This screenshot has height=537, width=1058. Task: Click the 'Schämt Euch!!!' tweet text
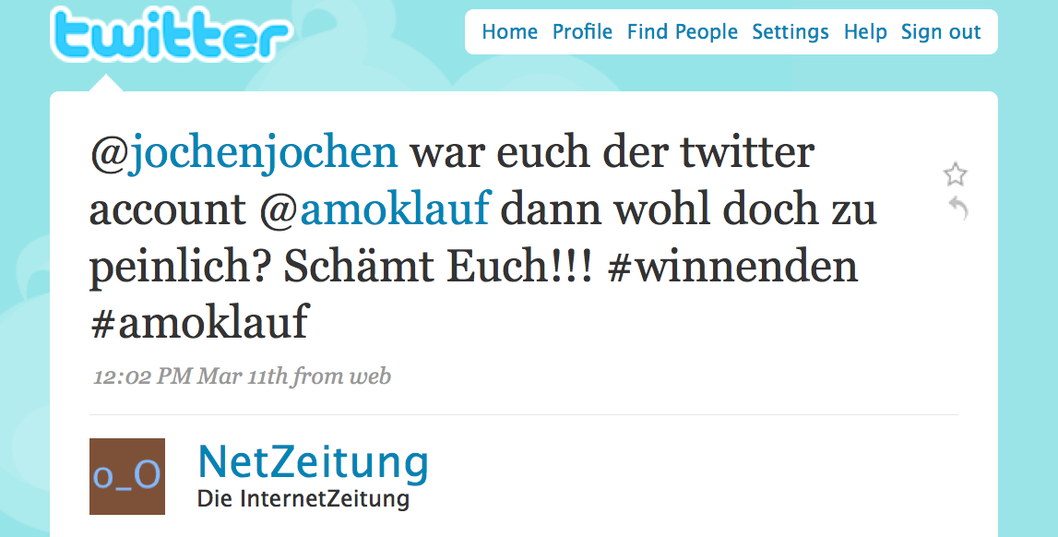pyautogui.click(x=437, y=266)
